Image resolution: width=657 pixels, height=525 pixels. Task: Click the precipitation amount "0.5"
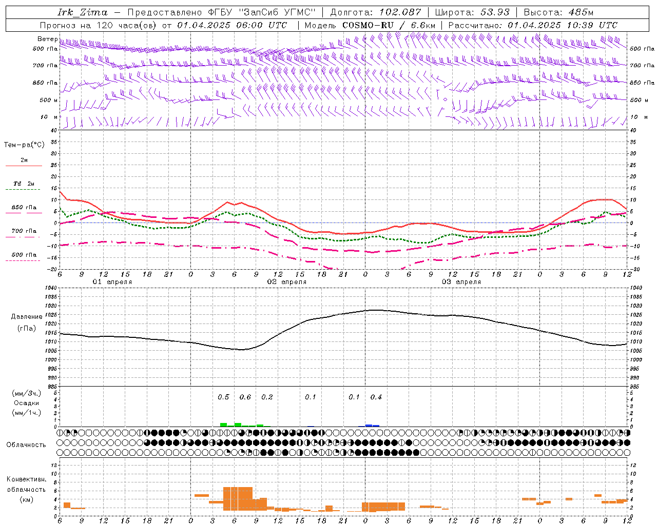223,397
